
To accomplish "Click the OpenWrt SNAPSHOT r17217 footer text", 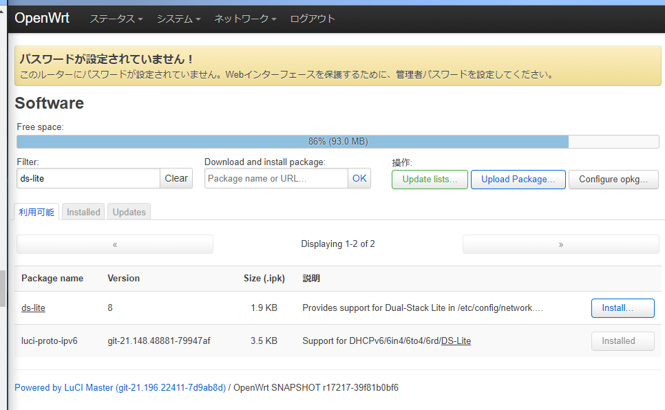I will (315, 387).
